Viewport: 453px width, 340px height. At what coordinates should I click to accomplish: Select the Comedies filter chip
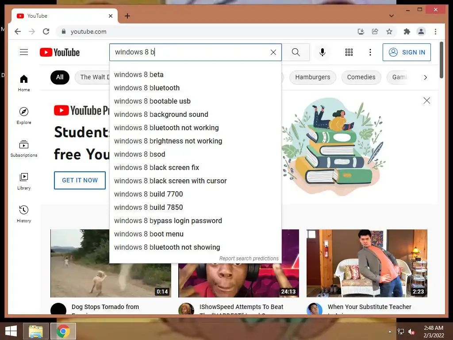point(361,77)
